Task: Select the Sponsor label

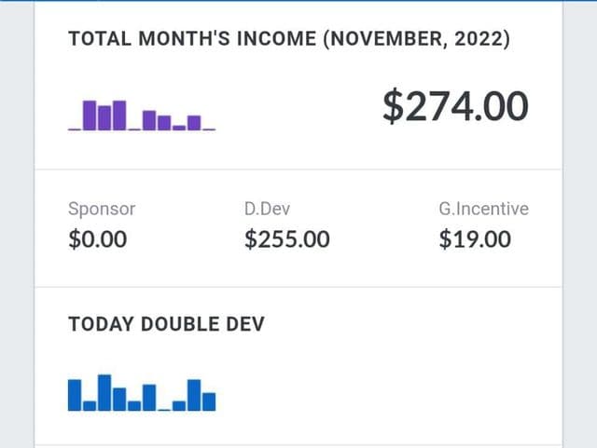Action: 102,209
